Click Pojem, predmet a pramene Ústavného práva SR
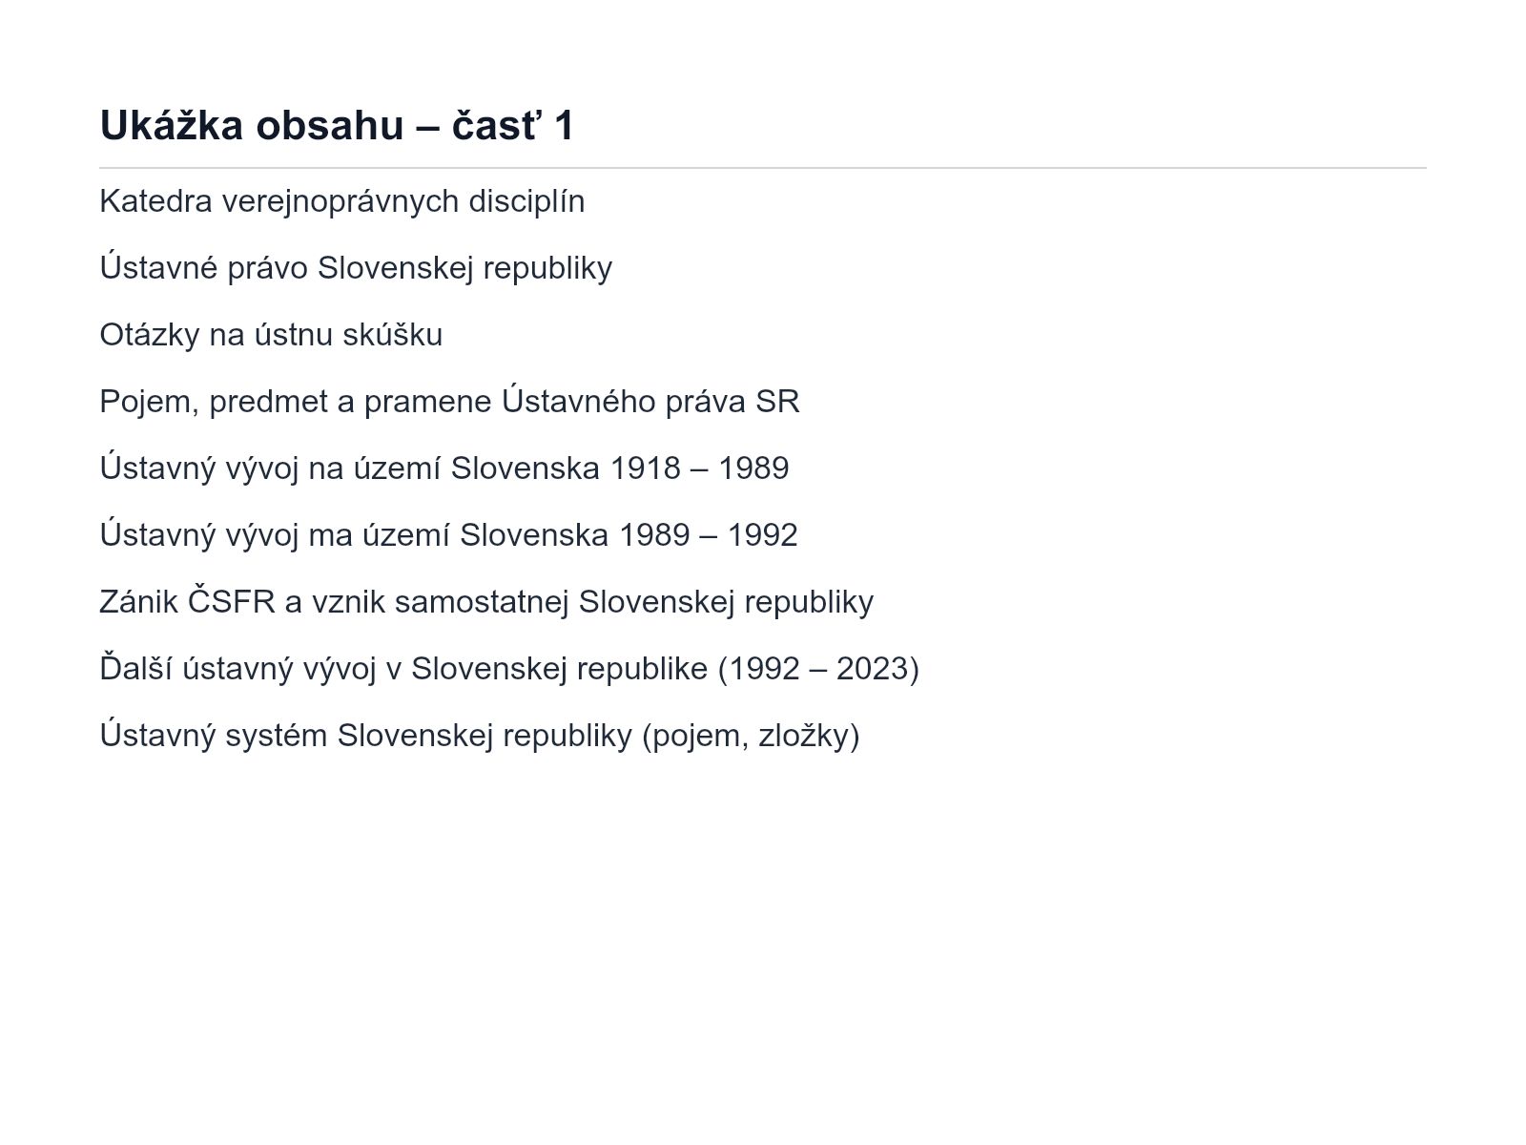 tap(449, 402)
